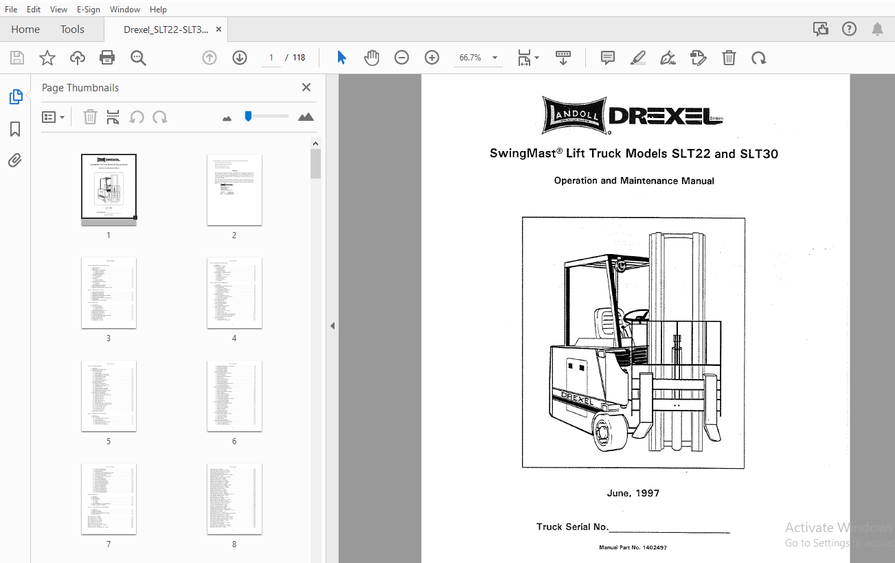Image resolution: width=895 pixels, height=563 pixels.
Task: Rotate counterclockwise in the thumbnails panel
Action: 137,117
